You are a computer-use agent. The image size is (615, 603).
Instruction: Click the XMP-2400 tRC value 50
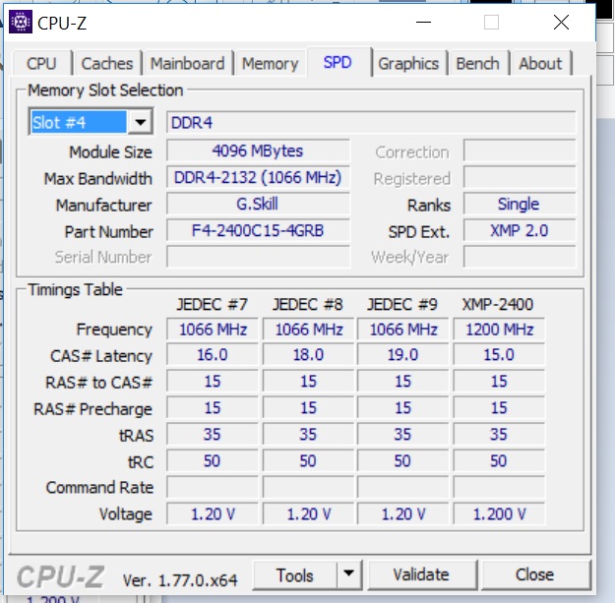tap(499, 461)
